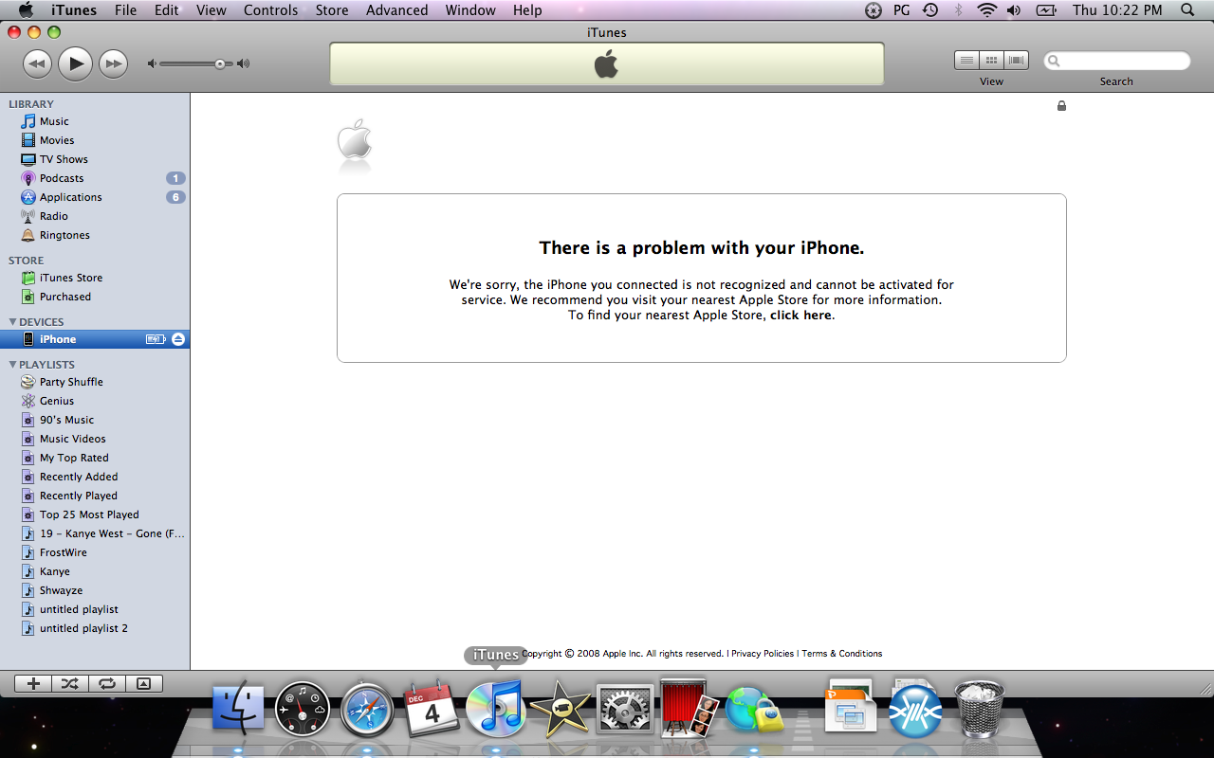This screenshot has width=1214, height=758.
Task: Click the lock icon
Action: click(x=1061, y=105)
